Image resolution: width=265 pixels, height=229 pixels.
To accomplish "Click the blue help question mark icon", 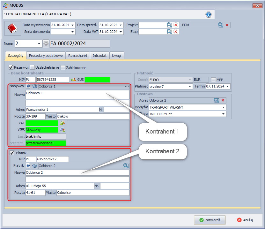I will point(209,14).
